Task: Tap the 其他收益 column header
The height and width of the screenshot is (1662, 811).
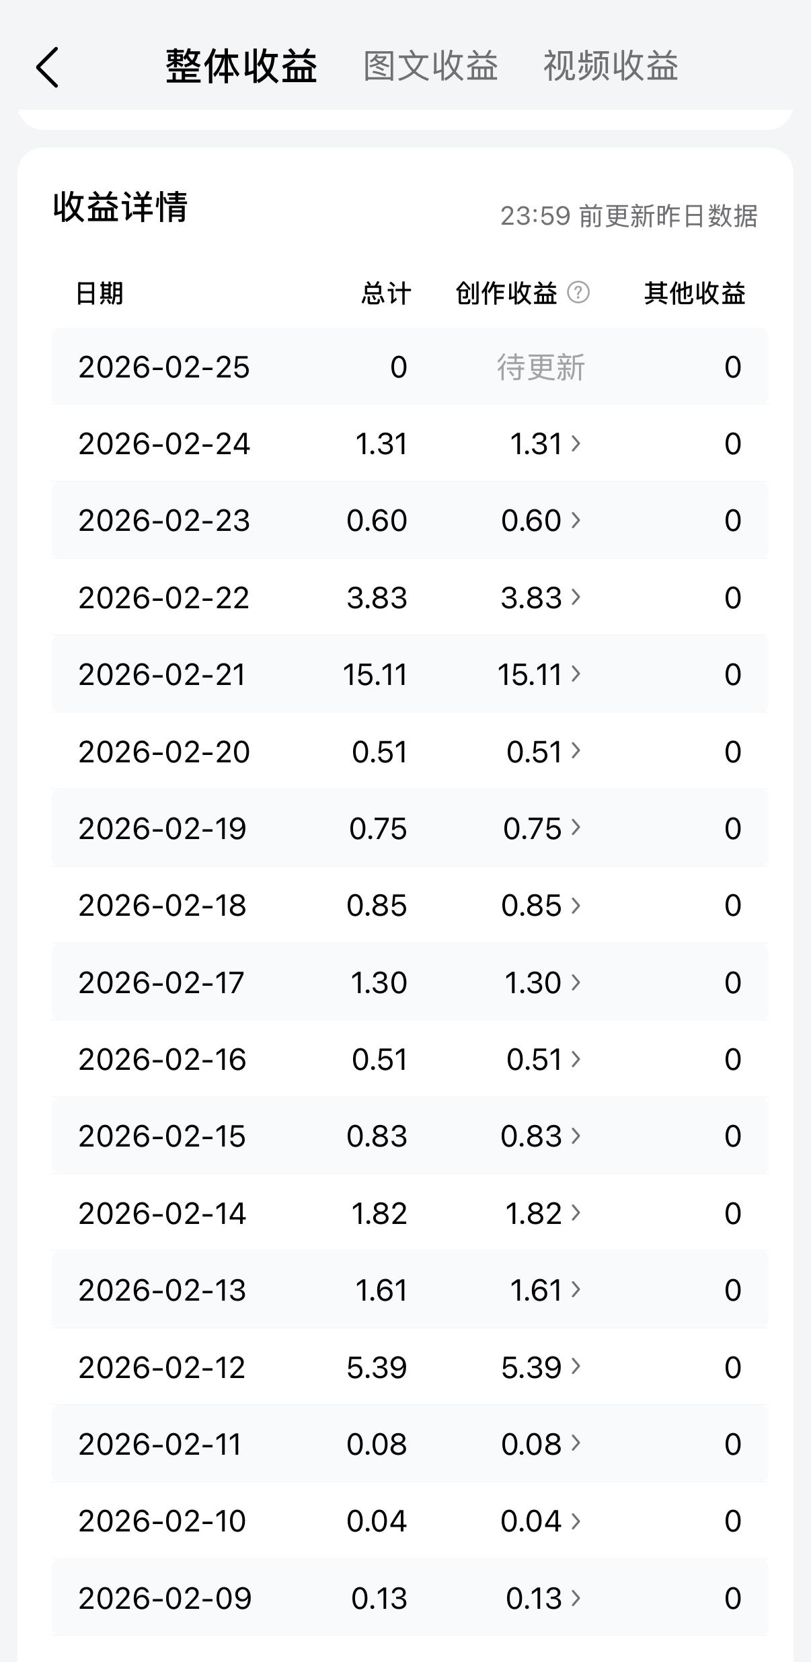Action: (x=695, y=293)
